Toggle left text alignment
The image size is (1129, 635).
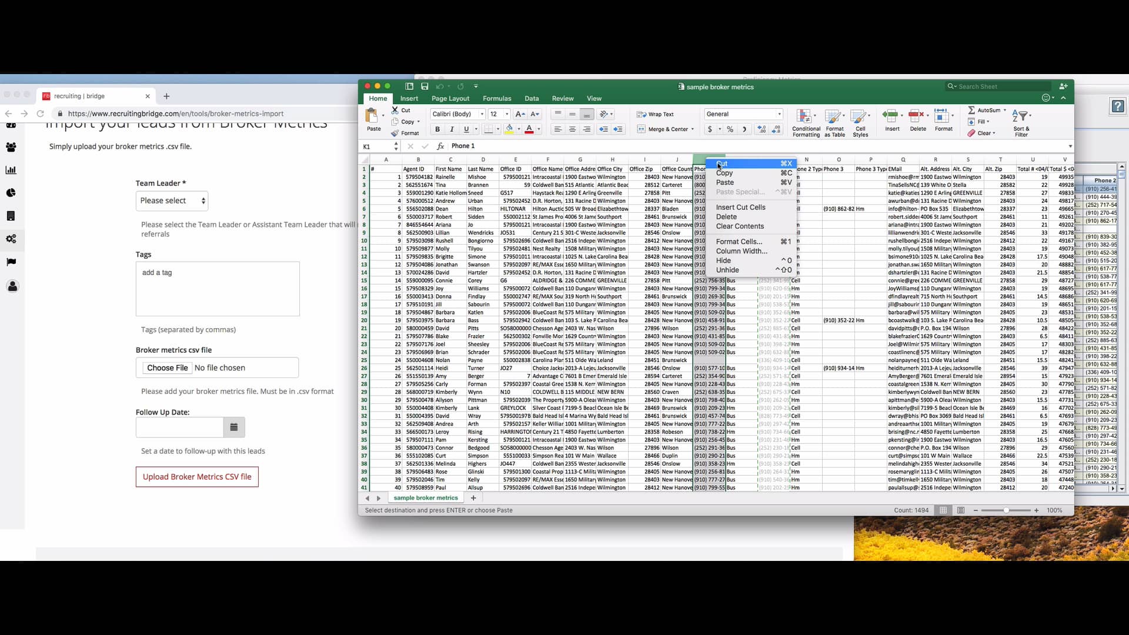click(x=557, y=129)
